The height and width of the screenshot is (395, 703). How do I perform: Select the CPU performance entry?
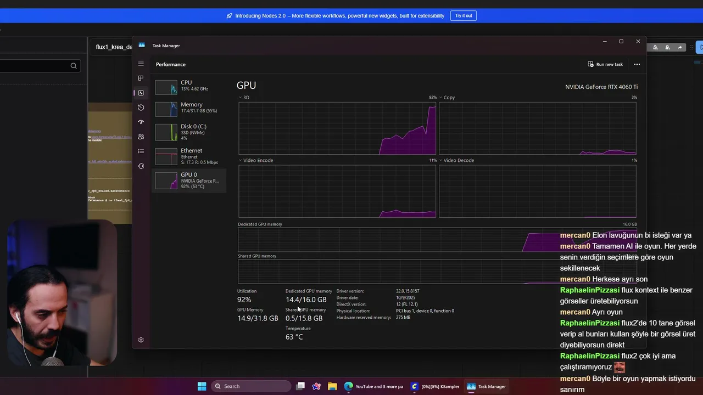tap(189, 86)
